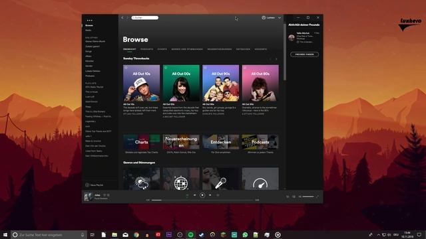Open Steam from the taskbar
The width and height of the screenshot is (426, 239).
[x=201, y=234]
